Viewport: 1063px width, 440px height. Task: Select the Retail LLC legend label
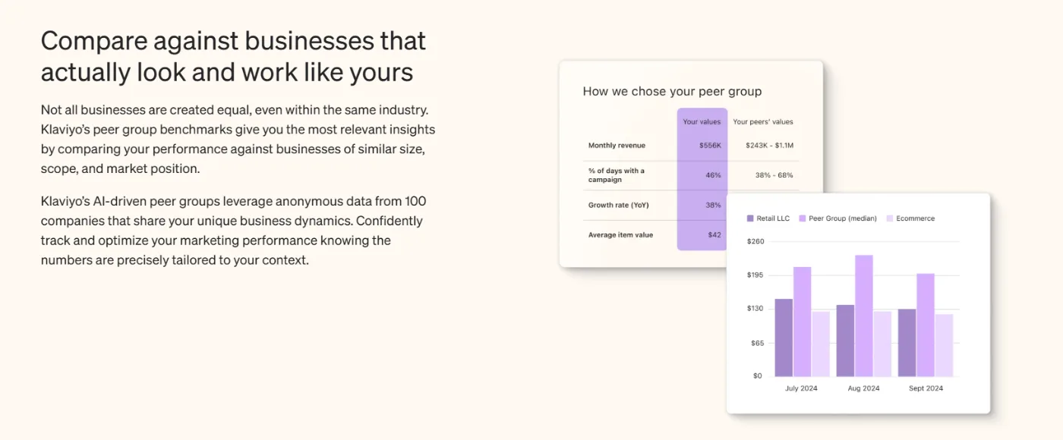coord(773,218)
